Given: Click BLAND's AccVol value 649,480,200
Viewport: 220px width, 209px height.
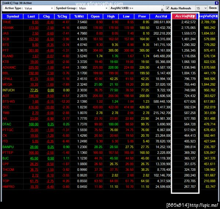Looking at the screenshot, I should [162, 56].
